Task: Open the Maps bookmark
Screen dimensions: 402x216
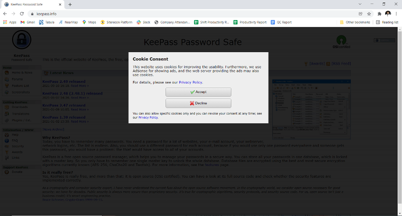Action: (x=89, y=22)
